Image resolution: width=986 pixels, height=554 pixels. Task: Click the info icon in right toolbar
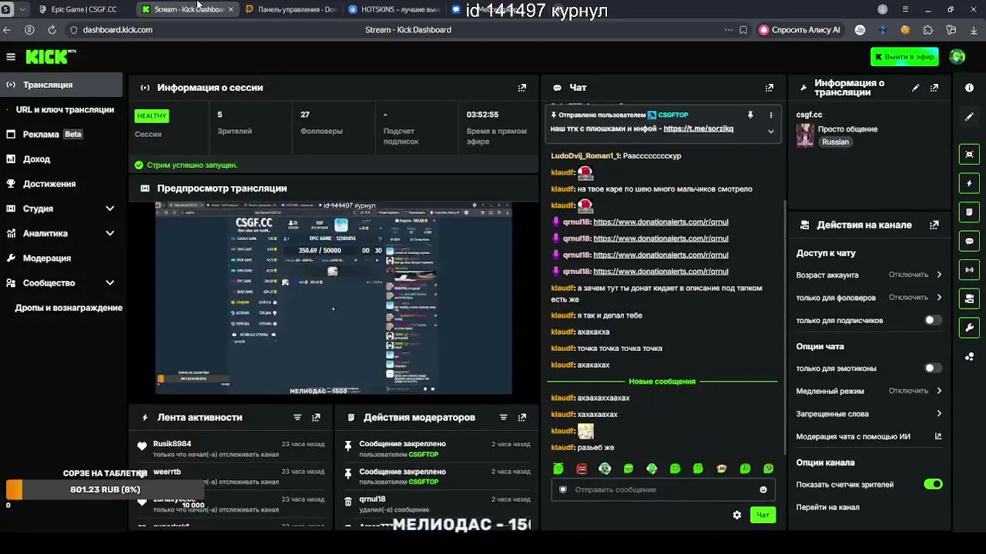coord(969,88)
